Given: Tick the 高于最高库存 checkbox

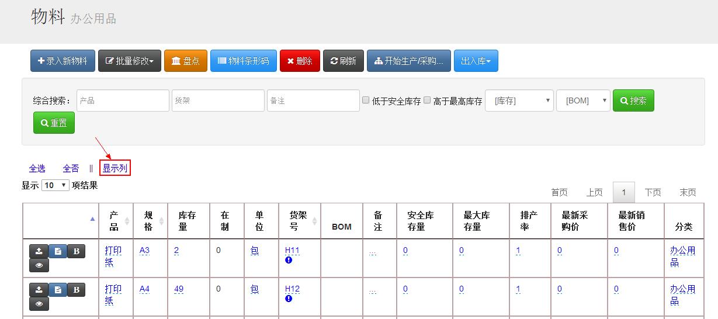Looking at the screenshot, I should [427, 100].
